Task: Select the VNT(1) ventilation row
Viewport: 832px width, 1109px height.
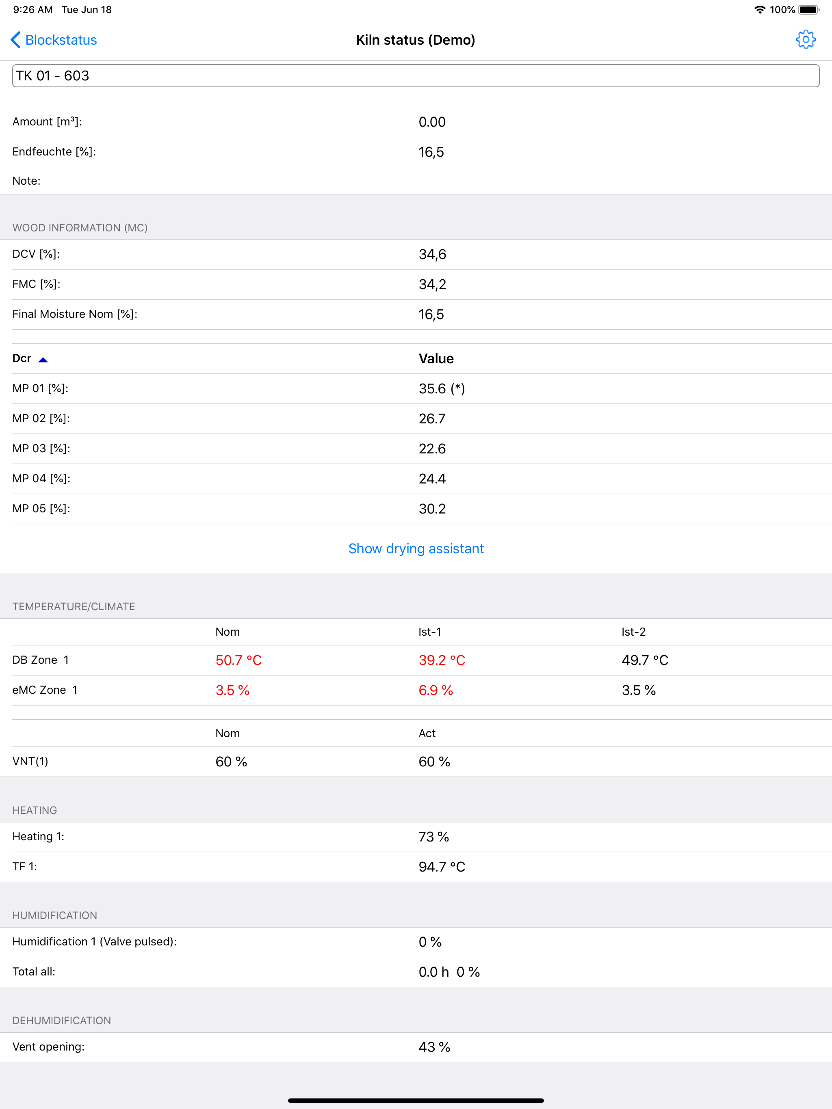Action: (x=416, y=762)
